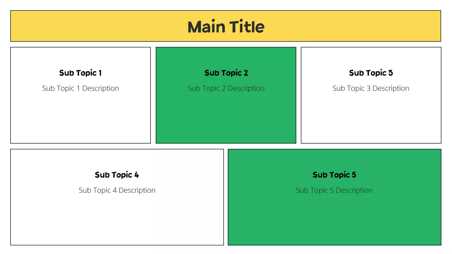Click the "Sub Topic 1 Description" text

point(81,88)
